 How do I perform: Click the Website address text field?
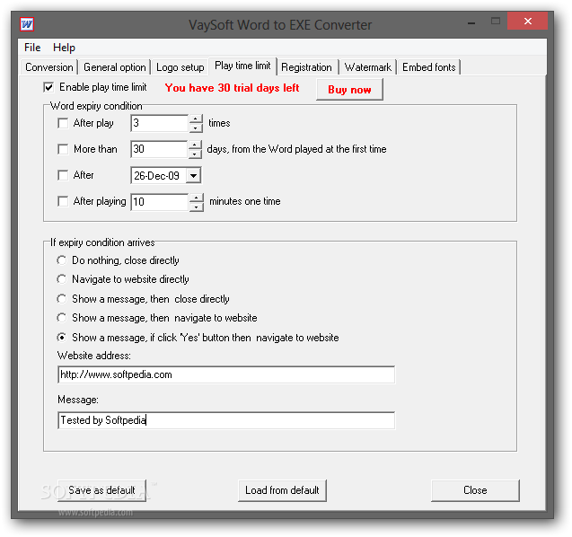click(x=226, y=374)
